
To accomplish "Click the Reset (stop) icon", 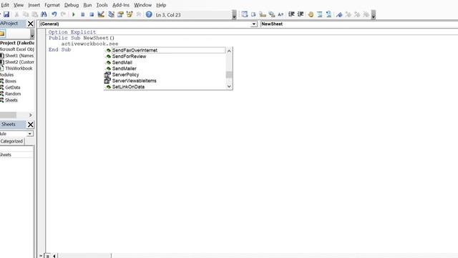I will click(92, 14).
